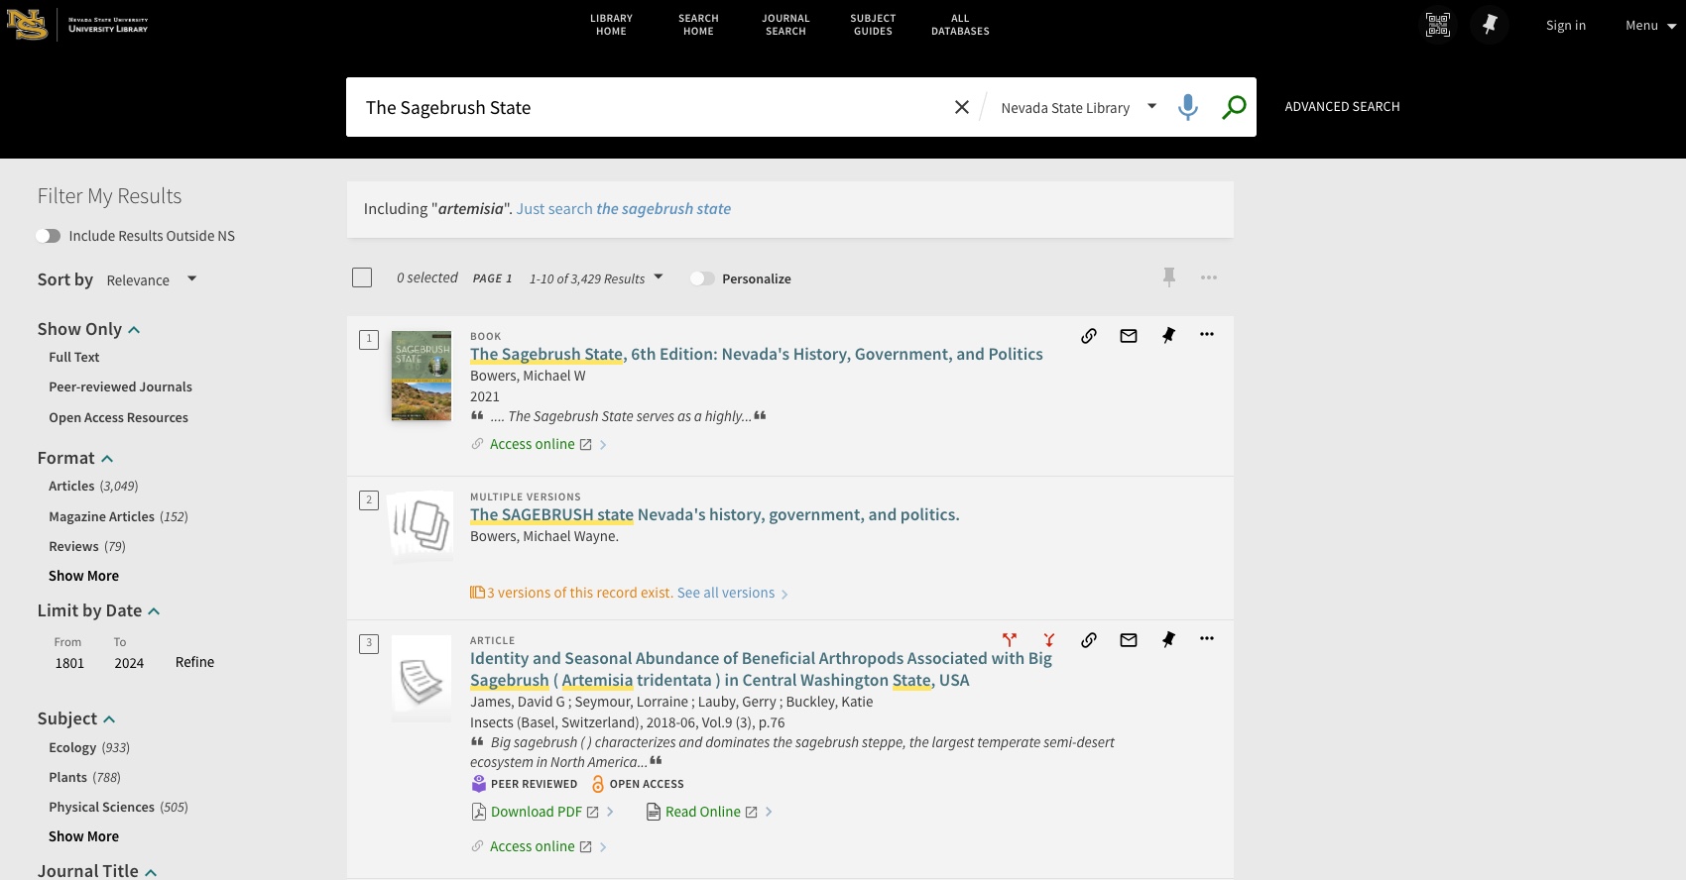Filter by Full Text
Viewport: 1686px width, 880px height.
(74, 357)
